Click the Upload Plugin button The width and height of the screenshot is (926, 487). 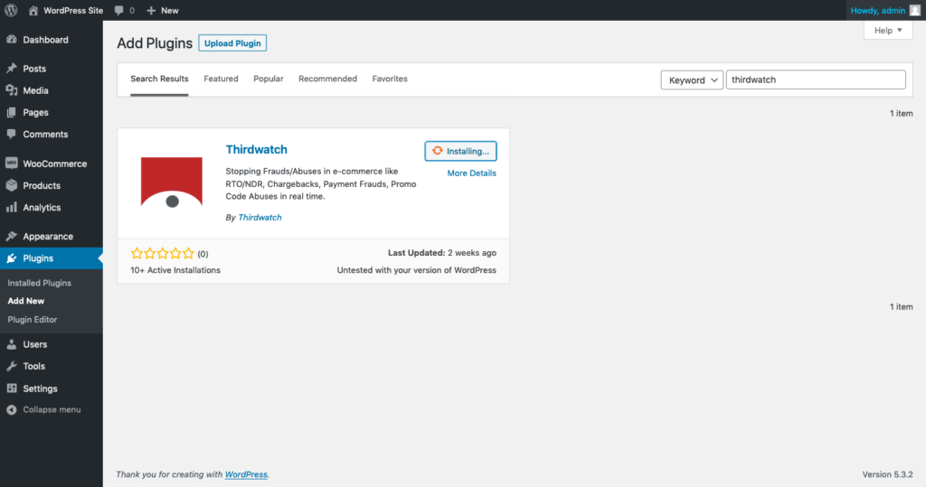[232, 43]
